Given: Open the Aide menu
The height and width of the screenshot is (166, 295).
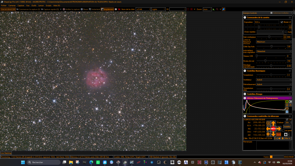Looking at the screenshot, I should tap(57, 6).
